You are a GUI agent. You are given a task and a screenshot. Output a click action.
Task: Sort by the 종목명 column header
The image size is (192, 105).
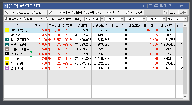pyautogui.click(x=21, y=25)
